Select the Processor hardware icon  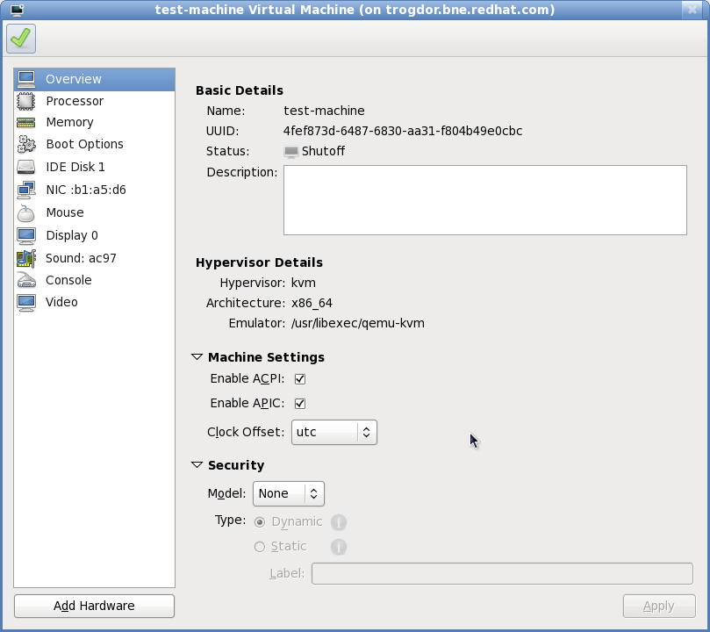(x=27, y=101)
